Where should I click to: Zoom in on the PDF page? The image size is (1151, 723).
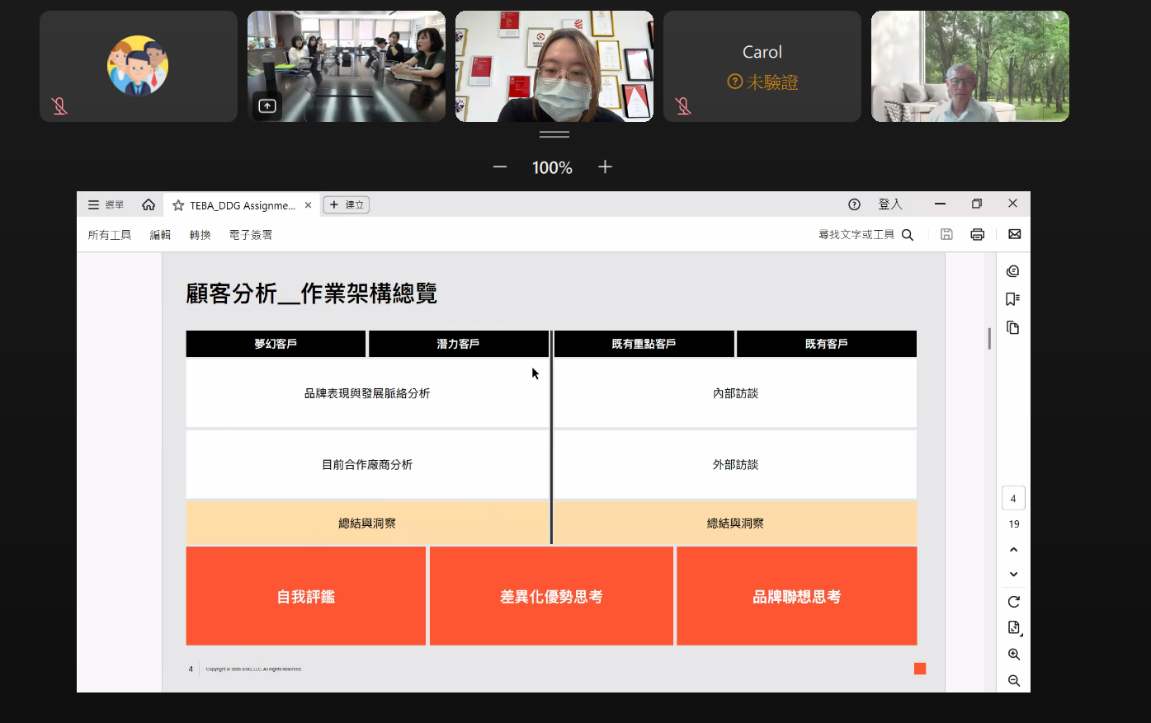point(1013,655)
